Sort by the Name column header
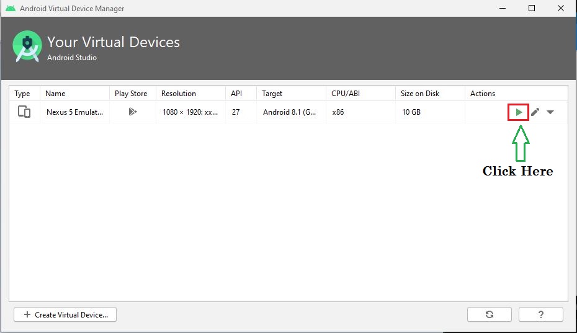577x333 pixels. [55, 94]
